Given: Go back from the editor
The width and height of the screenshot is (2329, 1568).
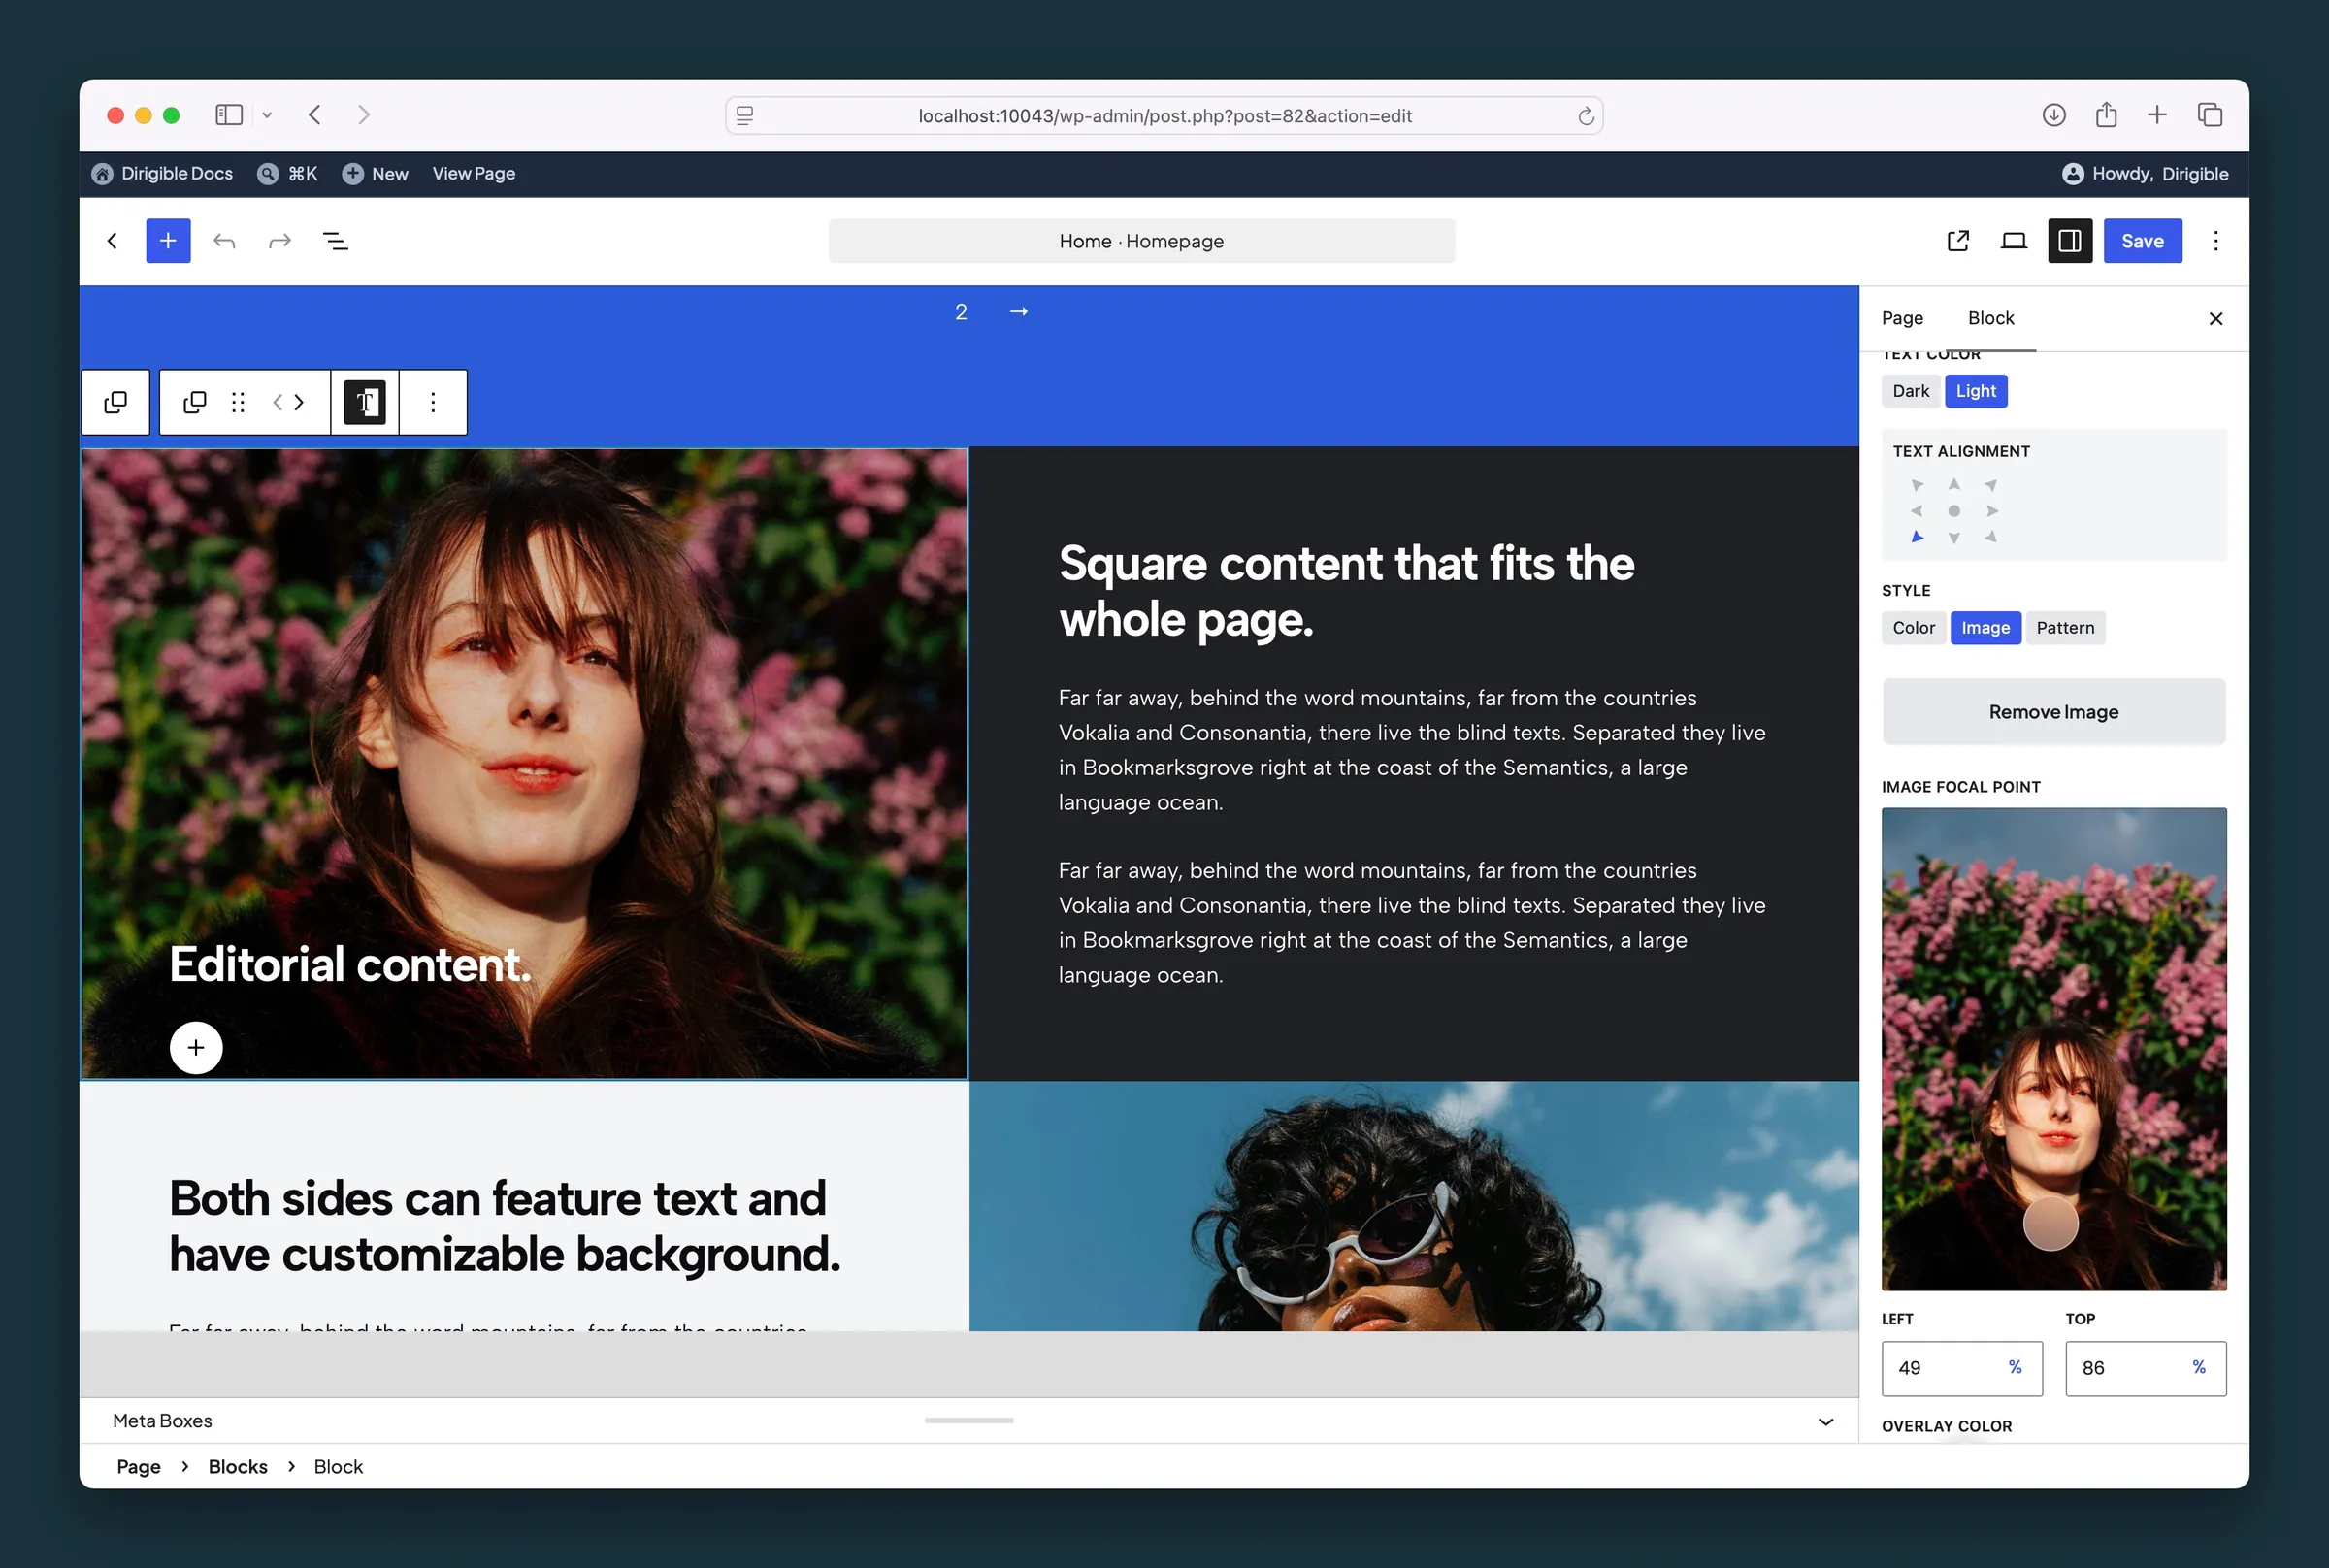Looking at the screenshot, I should click(113, 241).
